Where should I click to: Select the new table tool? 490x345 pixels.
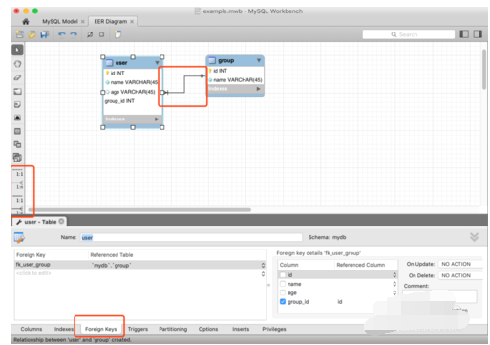17,131
